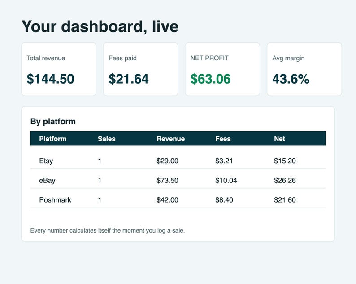Viewport: 356px width, 284px height.
Task: Click the $8.40 Poshmark fees cell
Action: tap(224, 200)
